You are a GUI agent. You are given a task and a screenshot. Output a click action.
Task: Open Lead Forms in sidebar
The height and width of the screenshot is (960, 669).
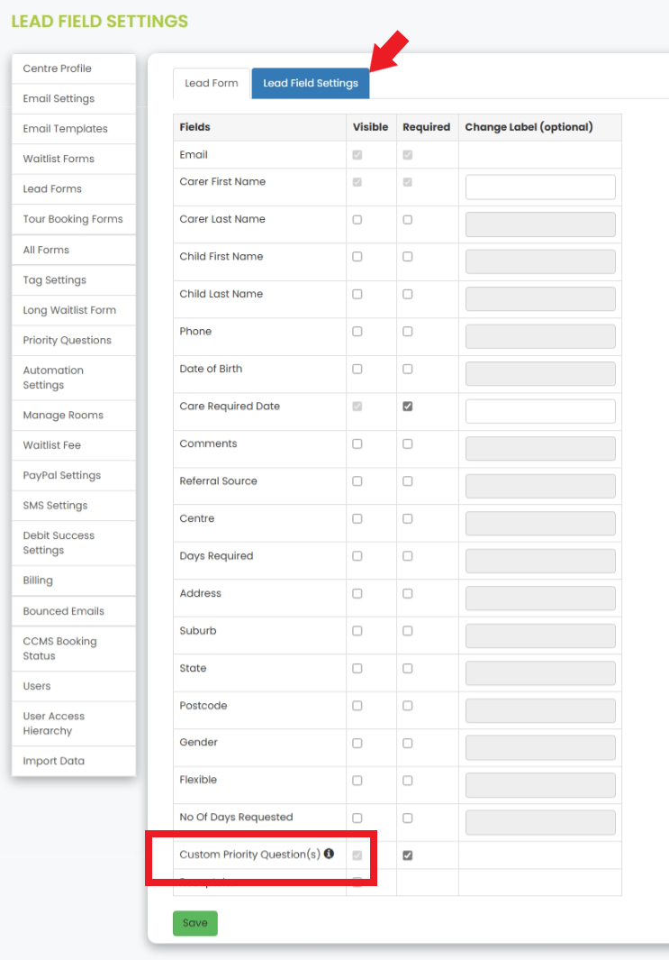pyautogui.click(x=73, y=188)
